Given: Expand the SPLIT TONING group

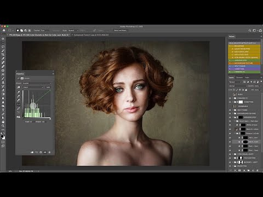Looking at the screenshot, I should pos(233,110).
